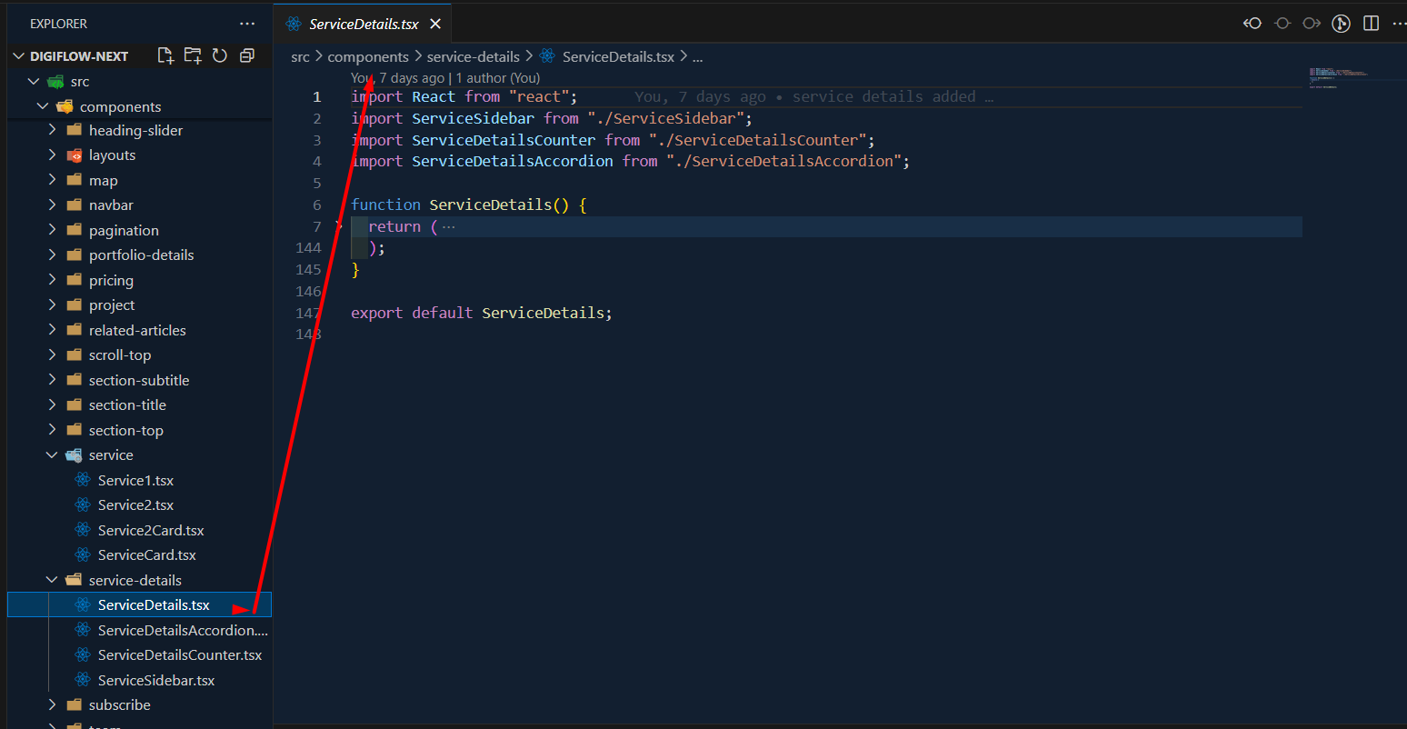
Task: Expand the navbar folder
Action: (52, 205)
